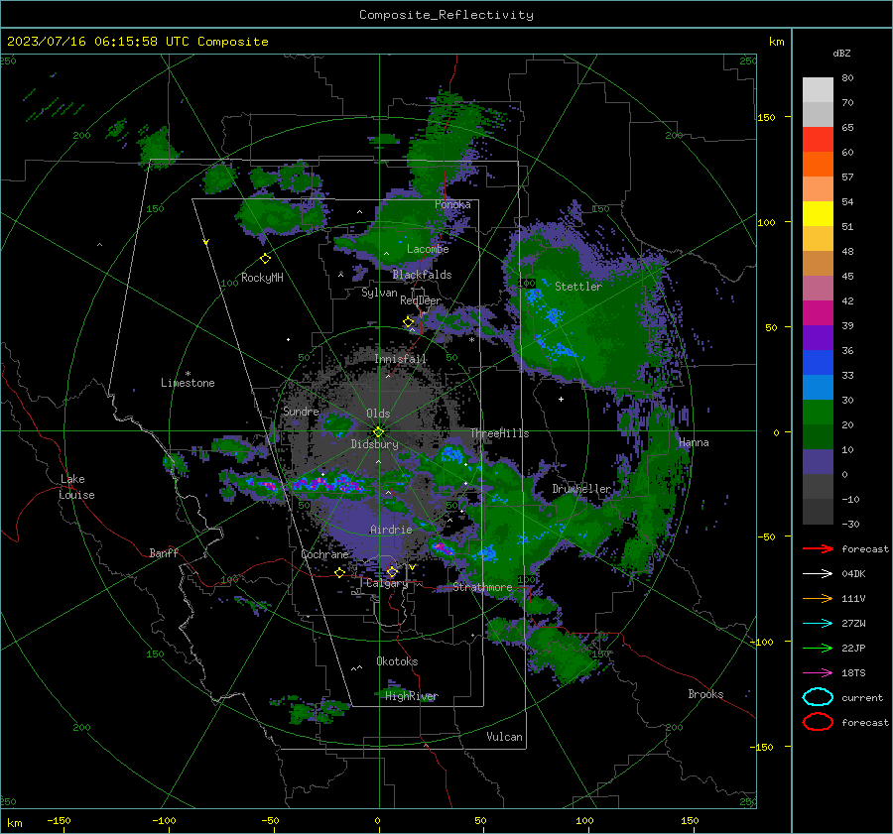The height and width of the screenshot is (834, 893).
Task: Click the Sundre label
Action: click(x=301, y=412)
